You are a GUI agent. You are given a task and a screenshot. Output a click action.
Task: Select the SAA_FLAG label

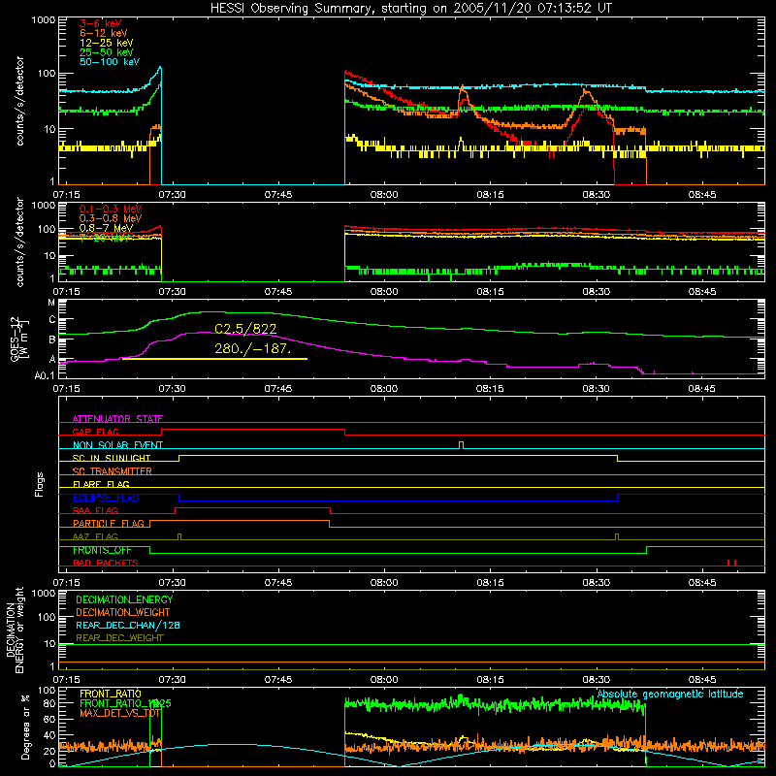tap(95, 510)
